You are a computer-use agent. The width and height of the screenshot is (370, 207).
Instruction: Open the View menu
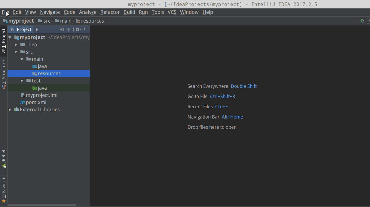click(30, 12)
